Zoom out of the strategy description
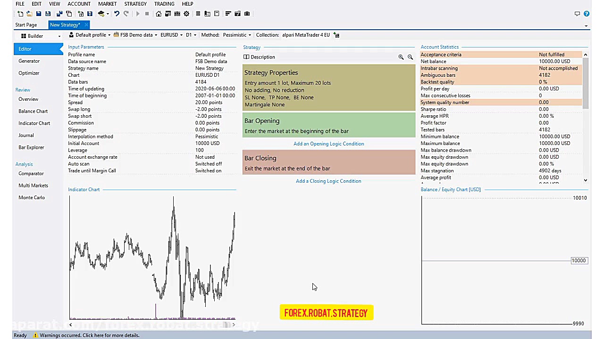Image resolution: width=604 pixels, height=339 pixels. point(410,57)
